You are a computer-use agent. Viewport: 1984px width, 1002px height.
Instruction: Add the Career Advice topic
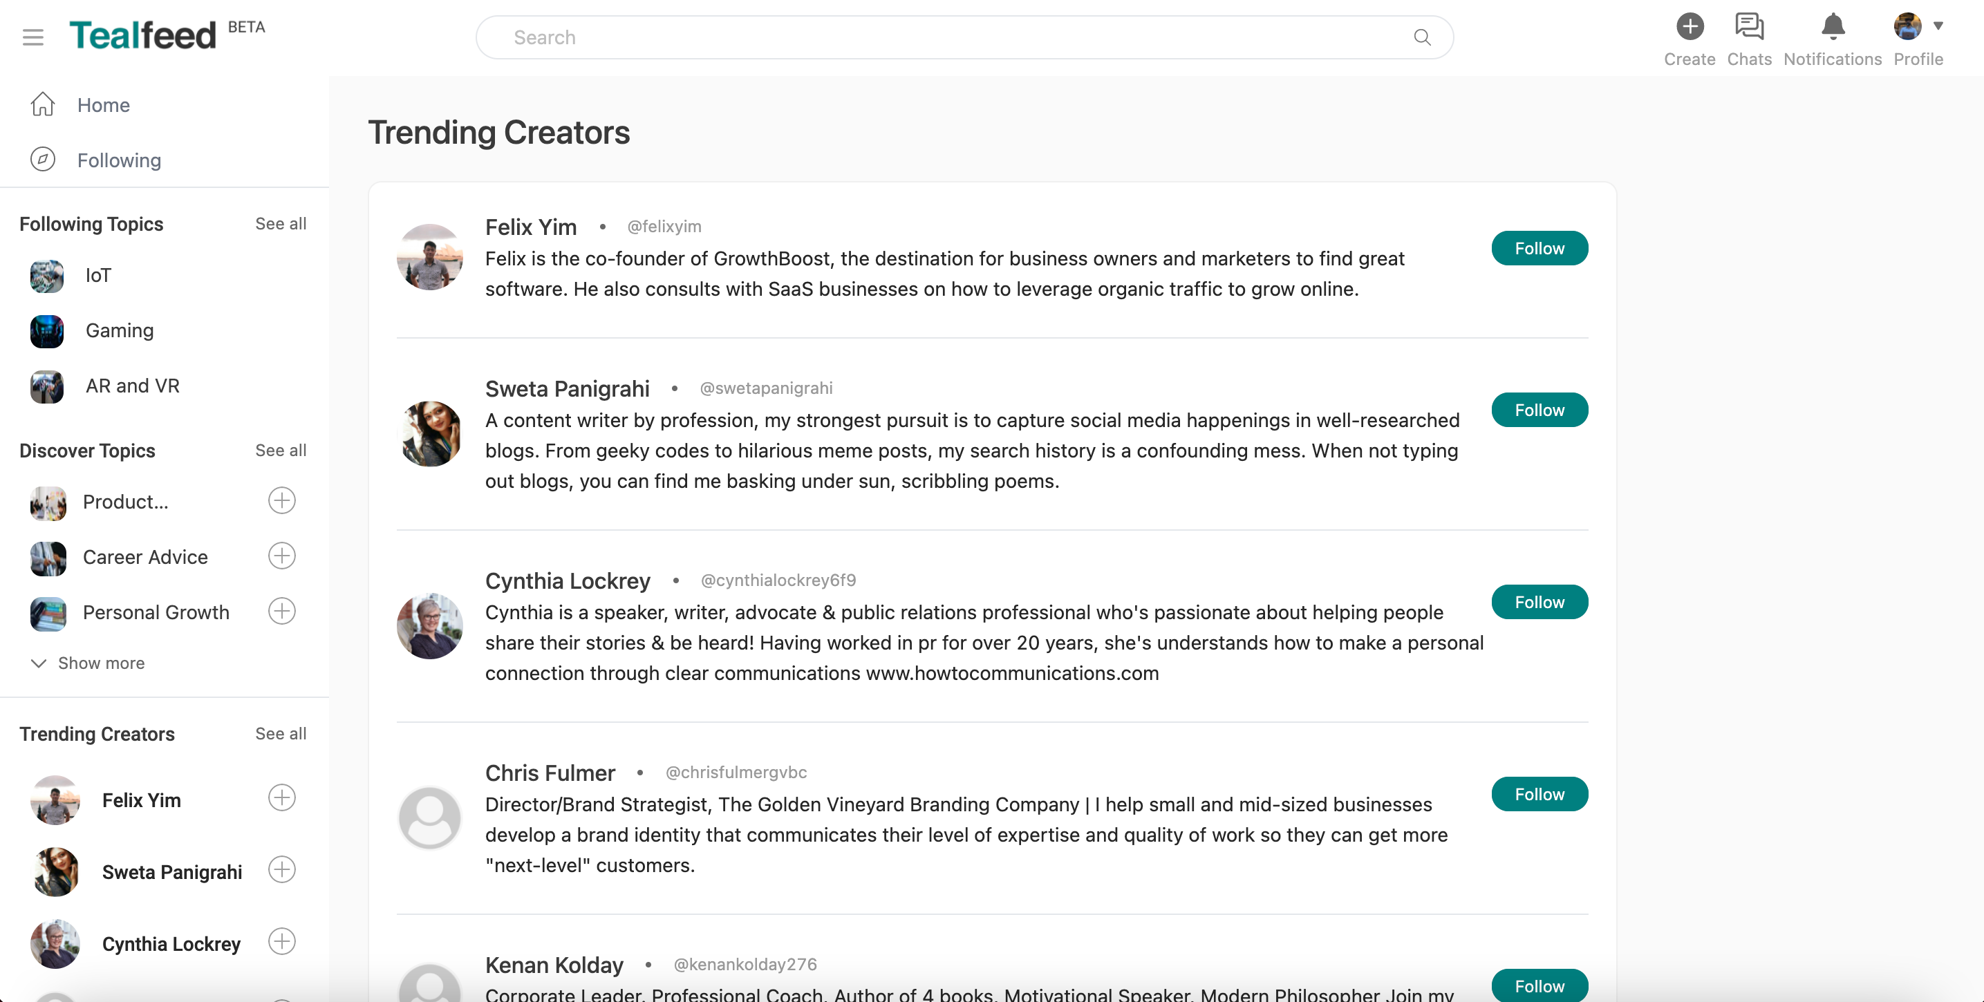282,556
